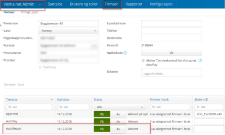Viewport: 225px width, 135px height.
Task: Sort by the Startdato column header
Action: [63, 100]
